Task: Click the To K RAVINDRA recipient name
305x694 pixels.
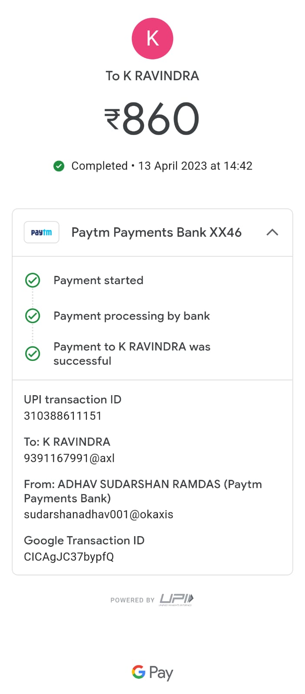Action: [152, 76]
